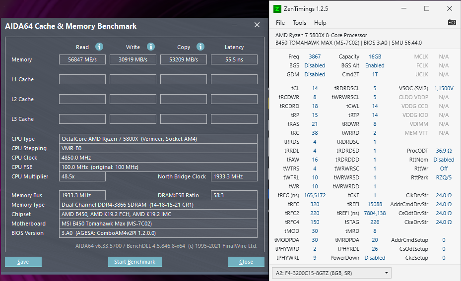The height and width of the screenshot is (281, 461).
Task: Click the Write info icon in AIDA64
Action: coord(151,47)
